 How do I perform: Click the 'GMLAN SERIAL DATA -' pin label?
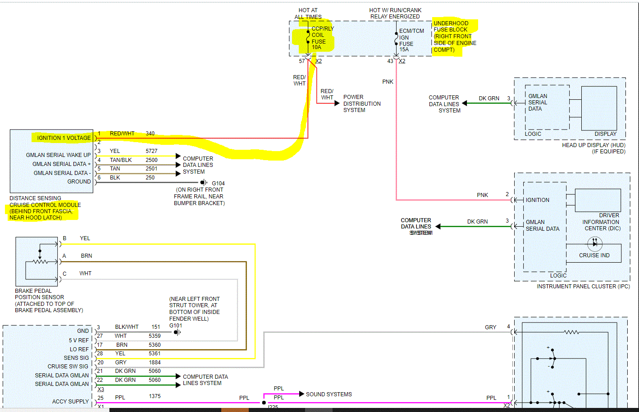[x=62, y=173]
